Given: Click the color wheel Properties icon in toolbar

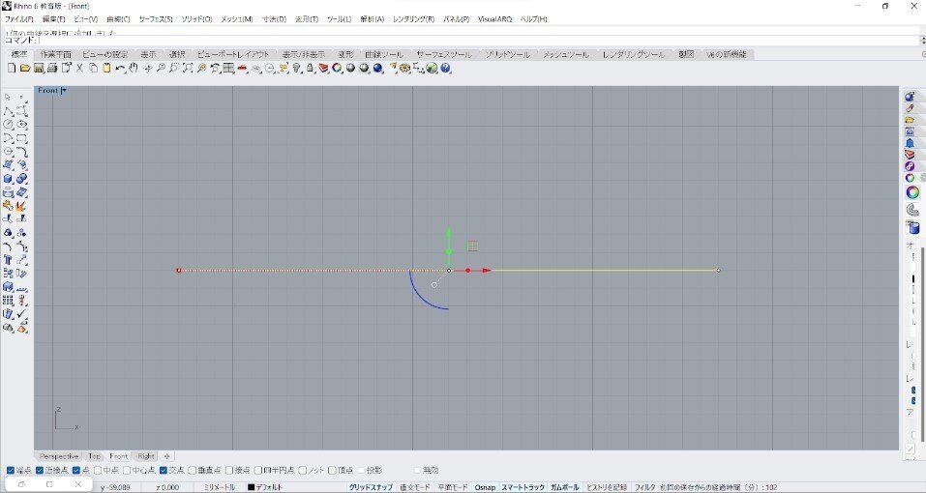Looking at the screenshot, I should coord(337,68).
